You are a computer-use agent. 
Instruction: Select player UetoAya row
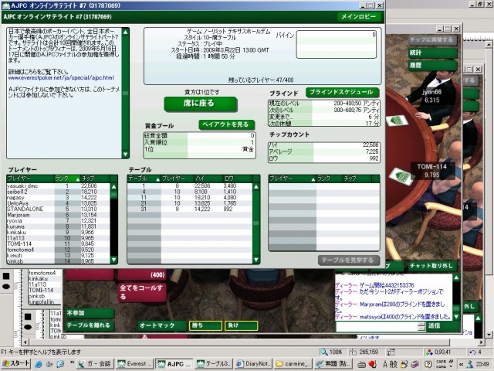pyautogui.click(x=59, y=203)
